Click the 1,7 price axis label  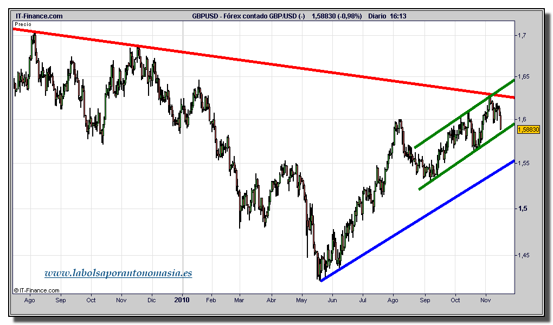pos(522,35)
